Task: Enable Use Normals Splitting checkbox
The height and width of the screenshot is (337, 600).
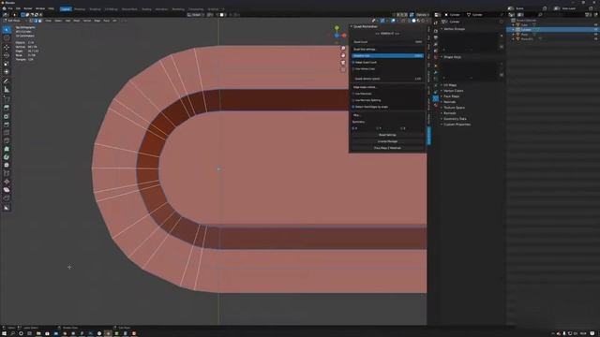Action: [353, 100]
